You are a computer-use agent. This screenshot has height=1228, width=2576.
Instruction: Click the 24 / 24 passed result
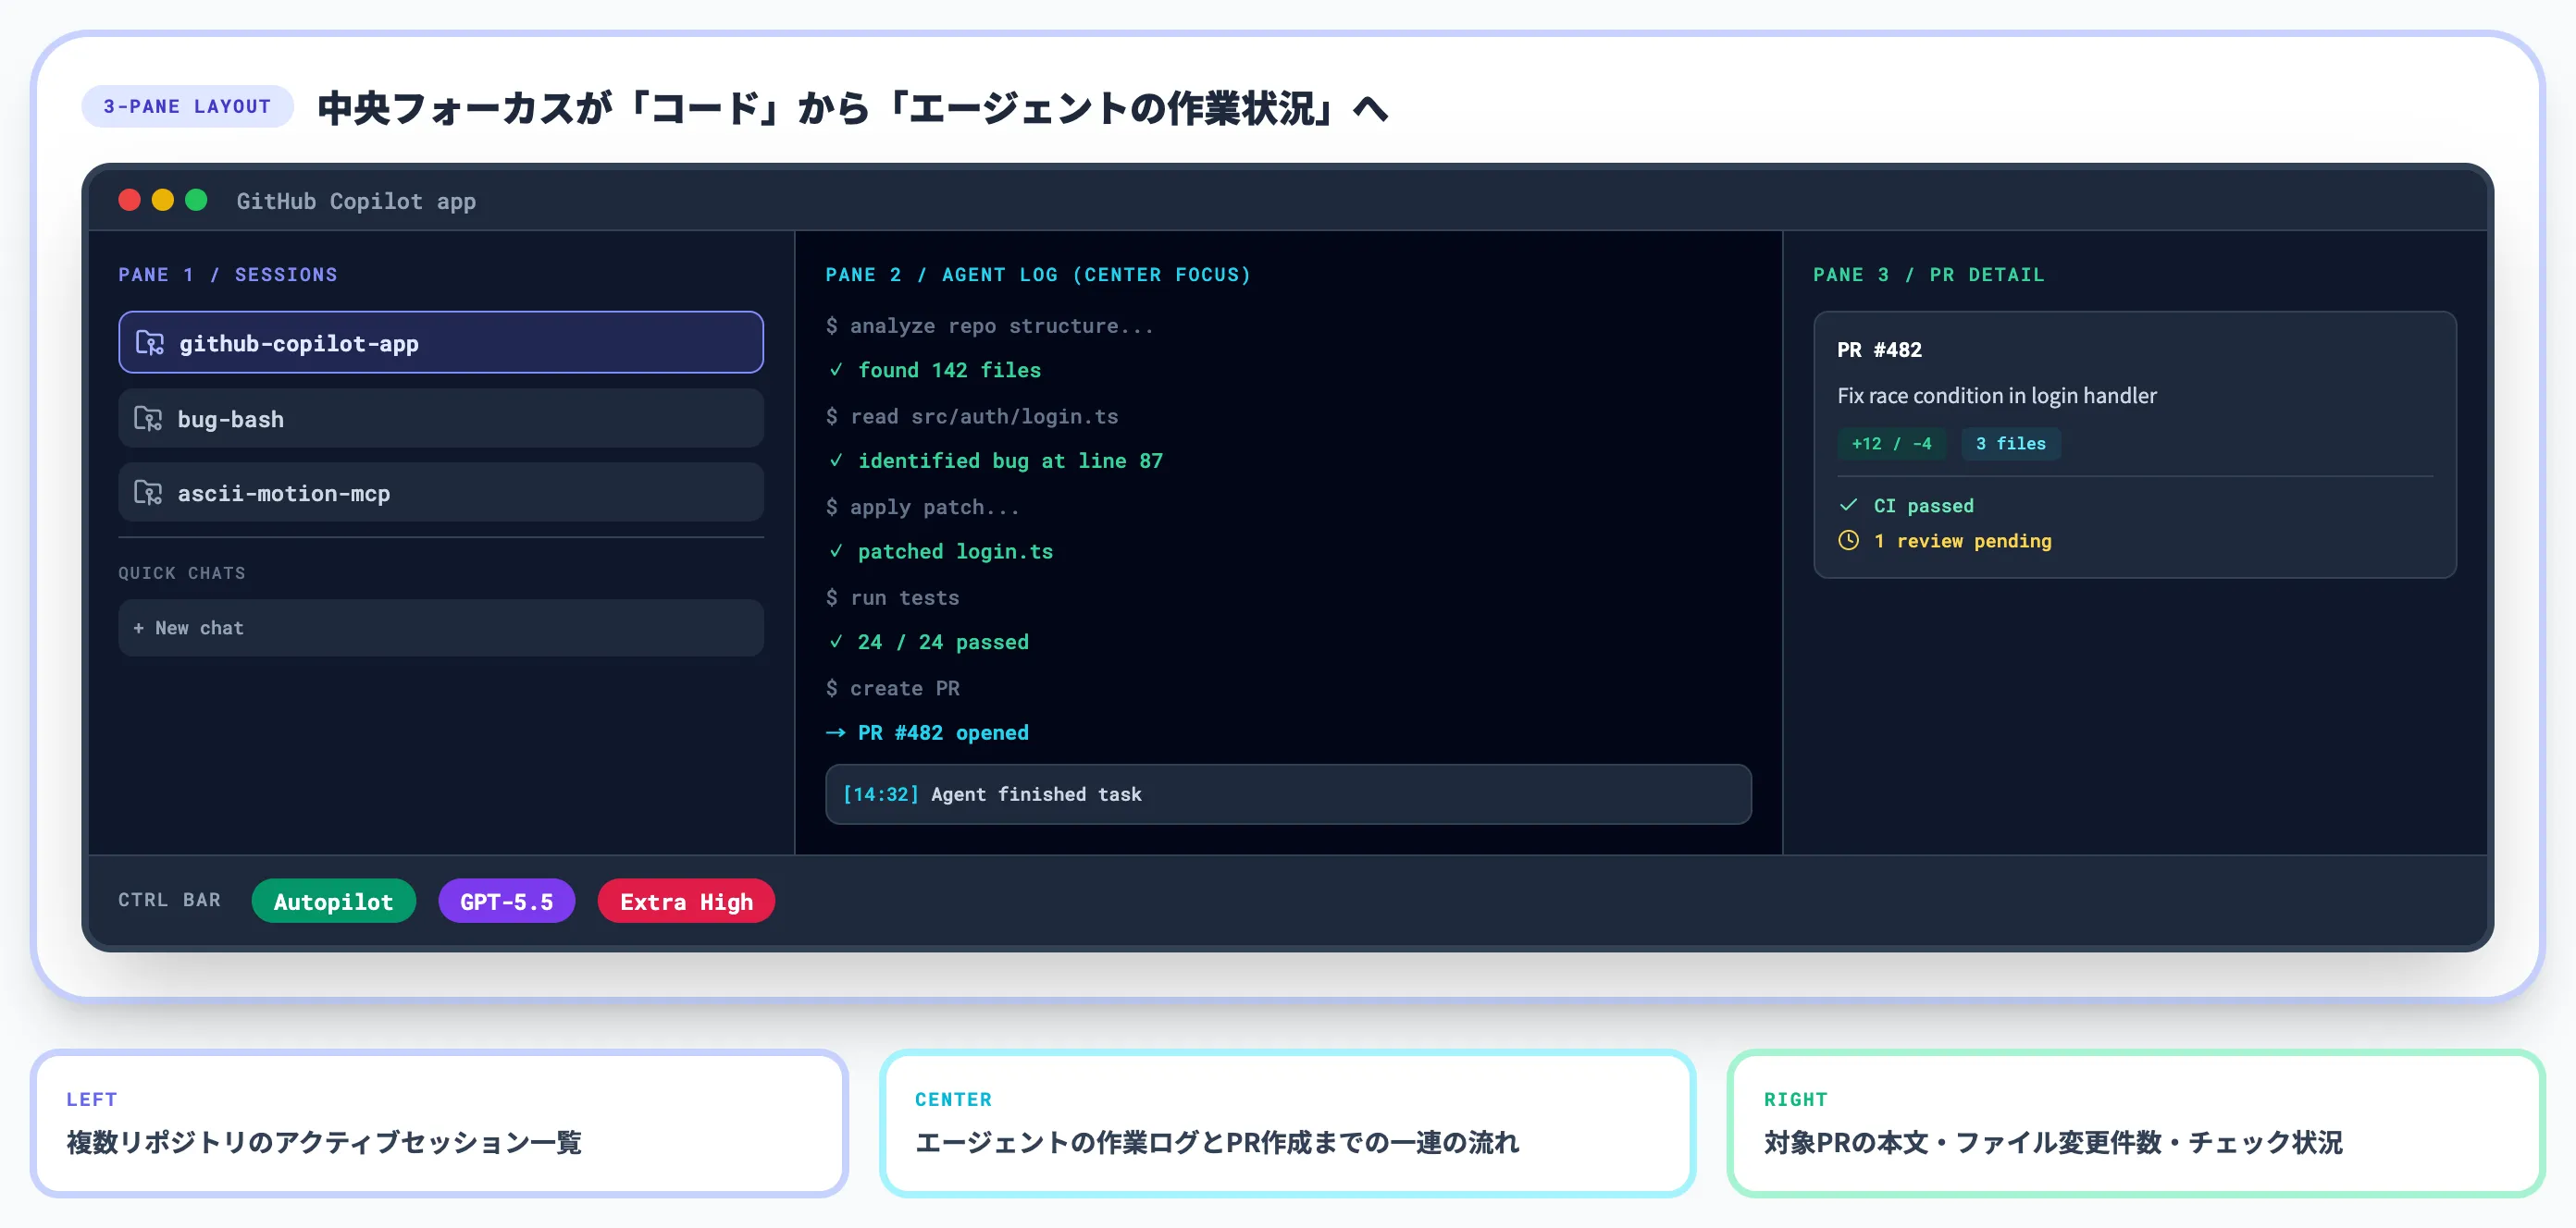(942, 642)
